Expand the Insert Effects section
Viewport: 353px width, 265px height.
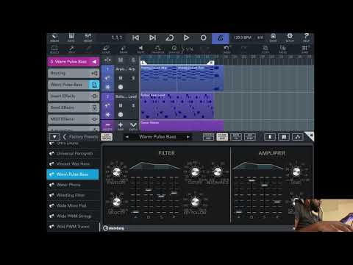(74, 96)
